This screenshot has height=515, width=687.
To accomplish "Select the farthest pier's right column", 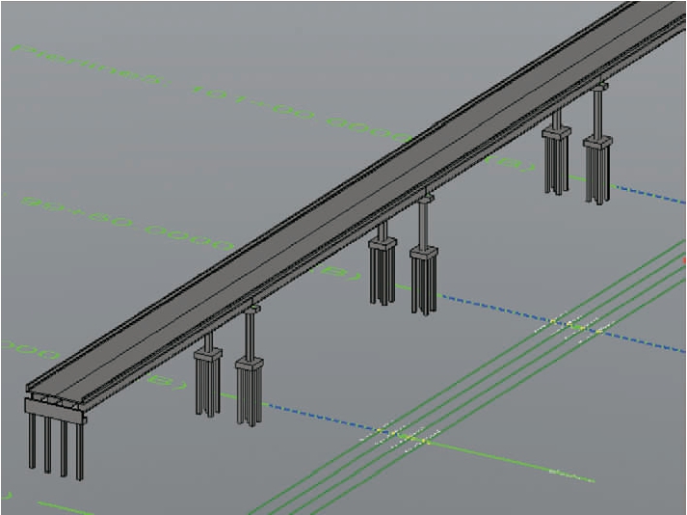I will pos(598,113).
